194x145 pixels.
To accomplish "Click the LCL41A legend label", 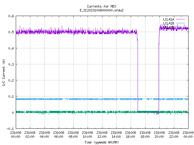I will [169, 19].
